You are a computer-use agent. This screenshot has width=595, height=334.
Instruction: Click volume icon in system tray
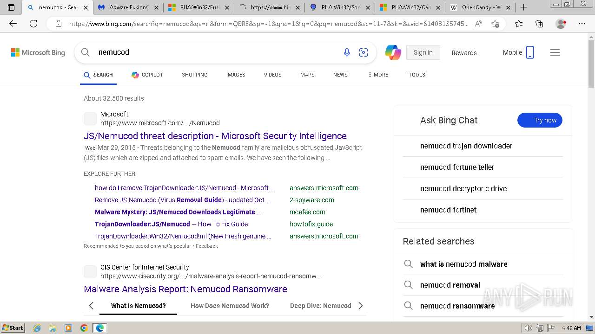(528, 328)
